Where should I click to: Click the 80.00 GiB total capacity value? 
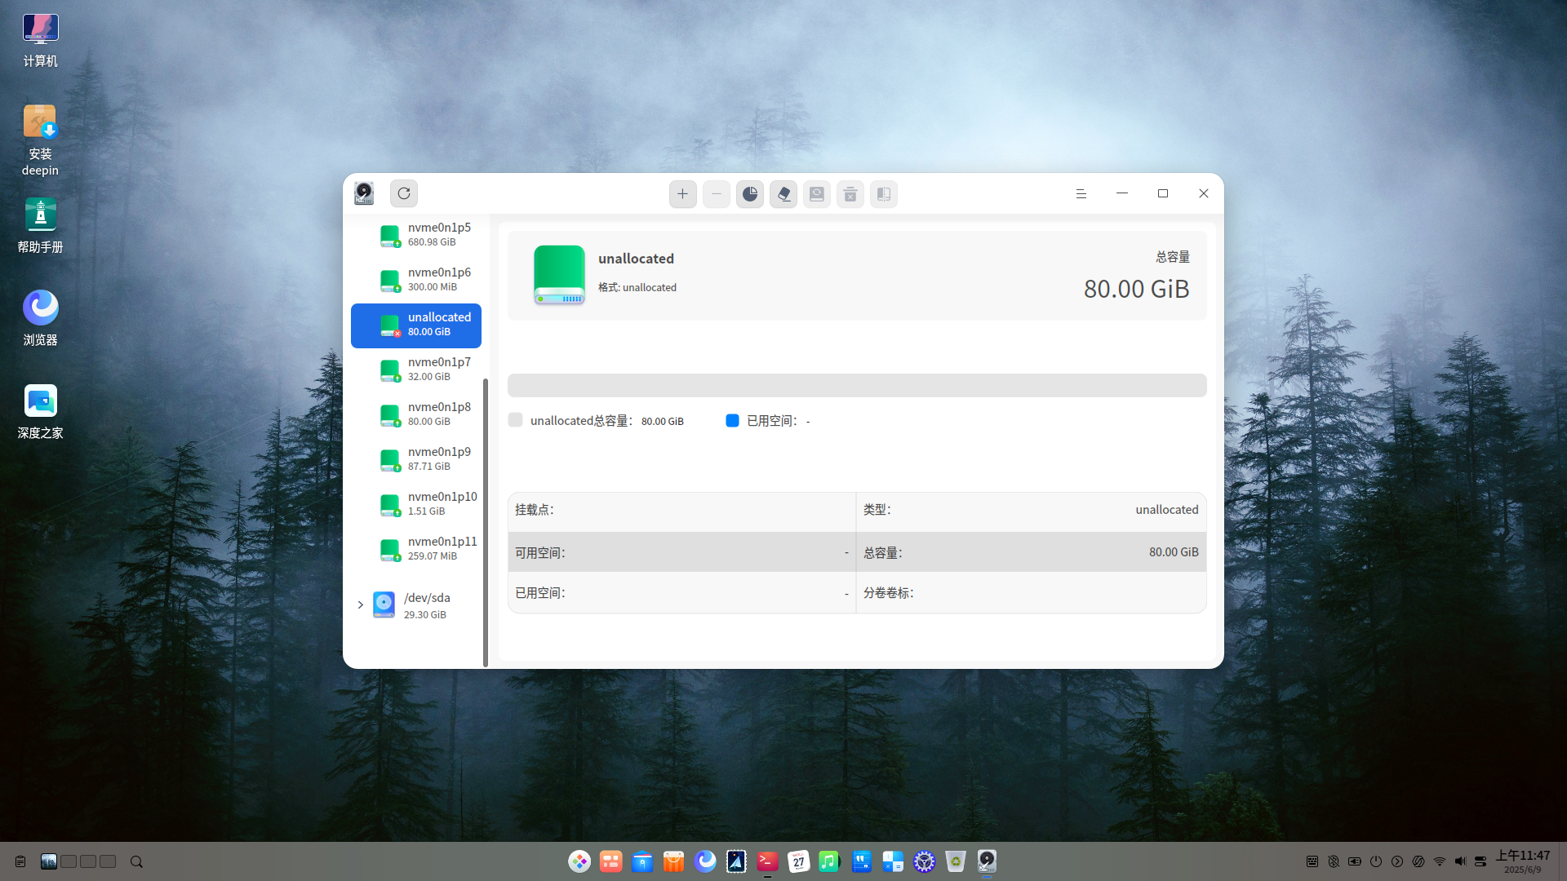[1136, 289]
